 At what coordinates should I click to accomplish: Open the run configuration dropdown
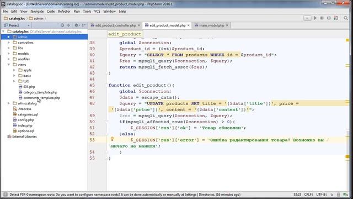tap(307, 18)
